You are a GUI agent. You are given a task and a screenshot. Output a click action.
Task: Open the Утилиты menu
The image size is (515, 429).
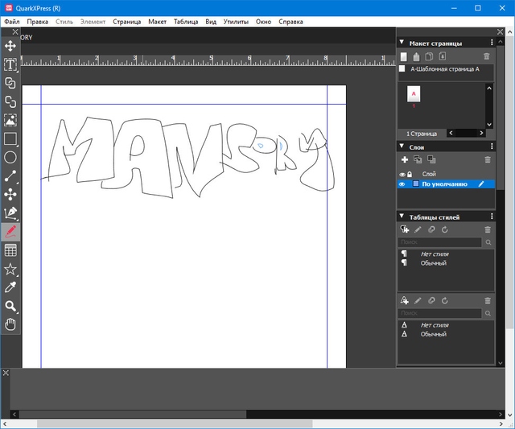tap(235, 22)
